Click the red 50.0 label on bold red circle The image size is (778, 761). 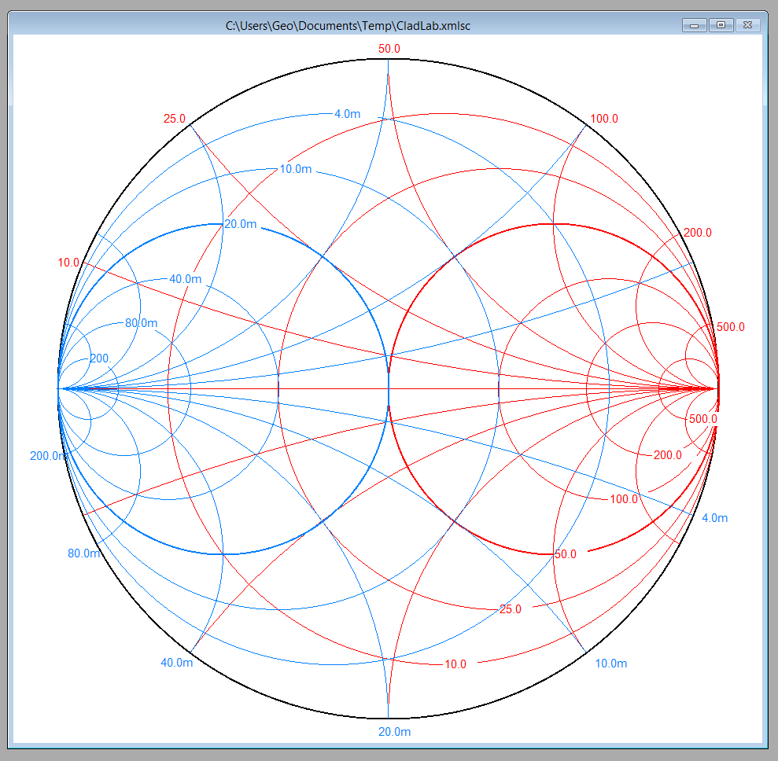point(565,554)
